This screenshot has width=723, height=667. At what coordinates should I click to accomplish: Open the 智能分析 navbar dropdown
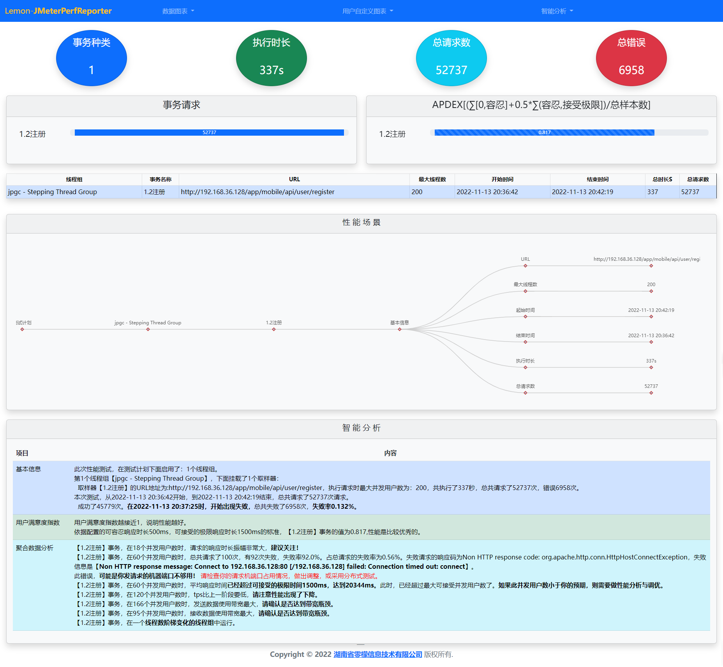click(557, 11)
